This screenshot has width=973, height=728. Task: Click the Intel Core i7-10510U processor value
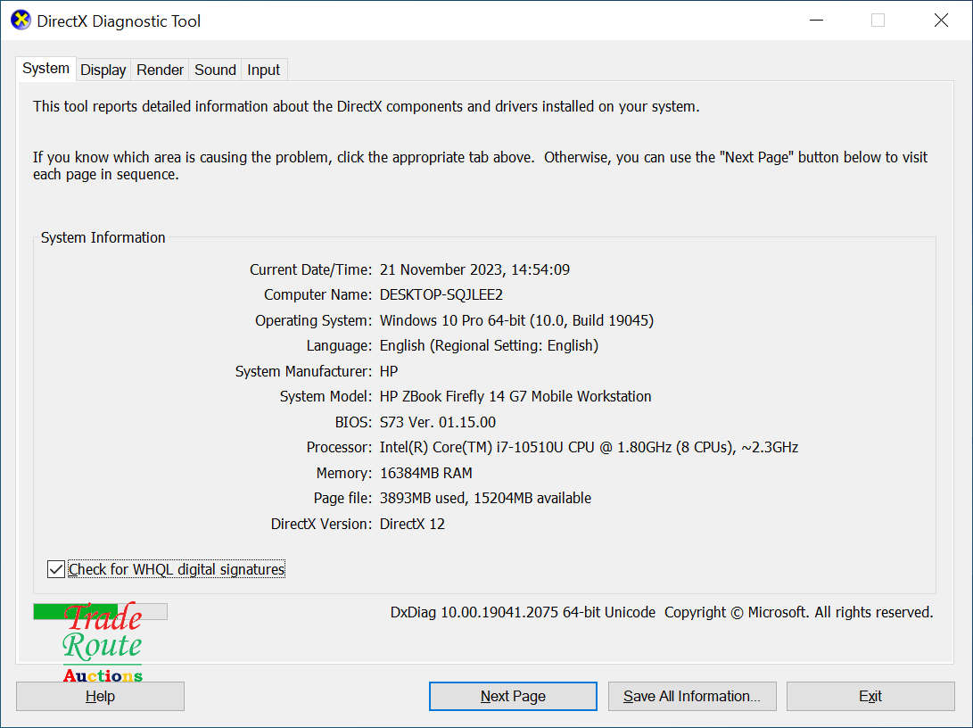pyautogui.click(x=589, y=447)
